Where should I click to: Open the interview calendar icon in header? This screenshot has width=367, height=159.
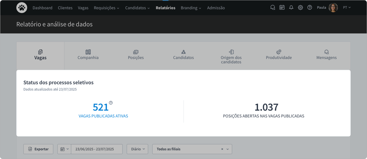pyautogui.click(x=282, y=7)
